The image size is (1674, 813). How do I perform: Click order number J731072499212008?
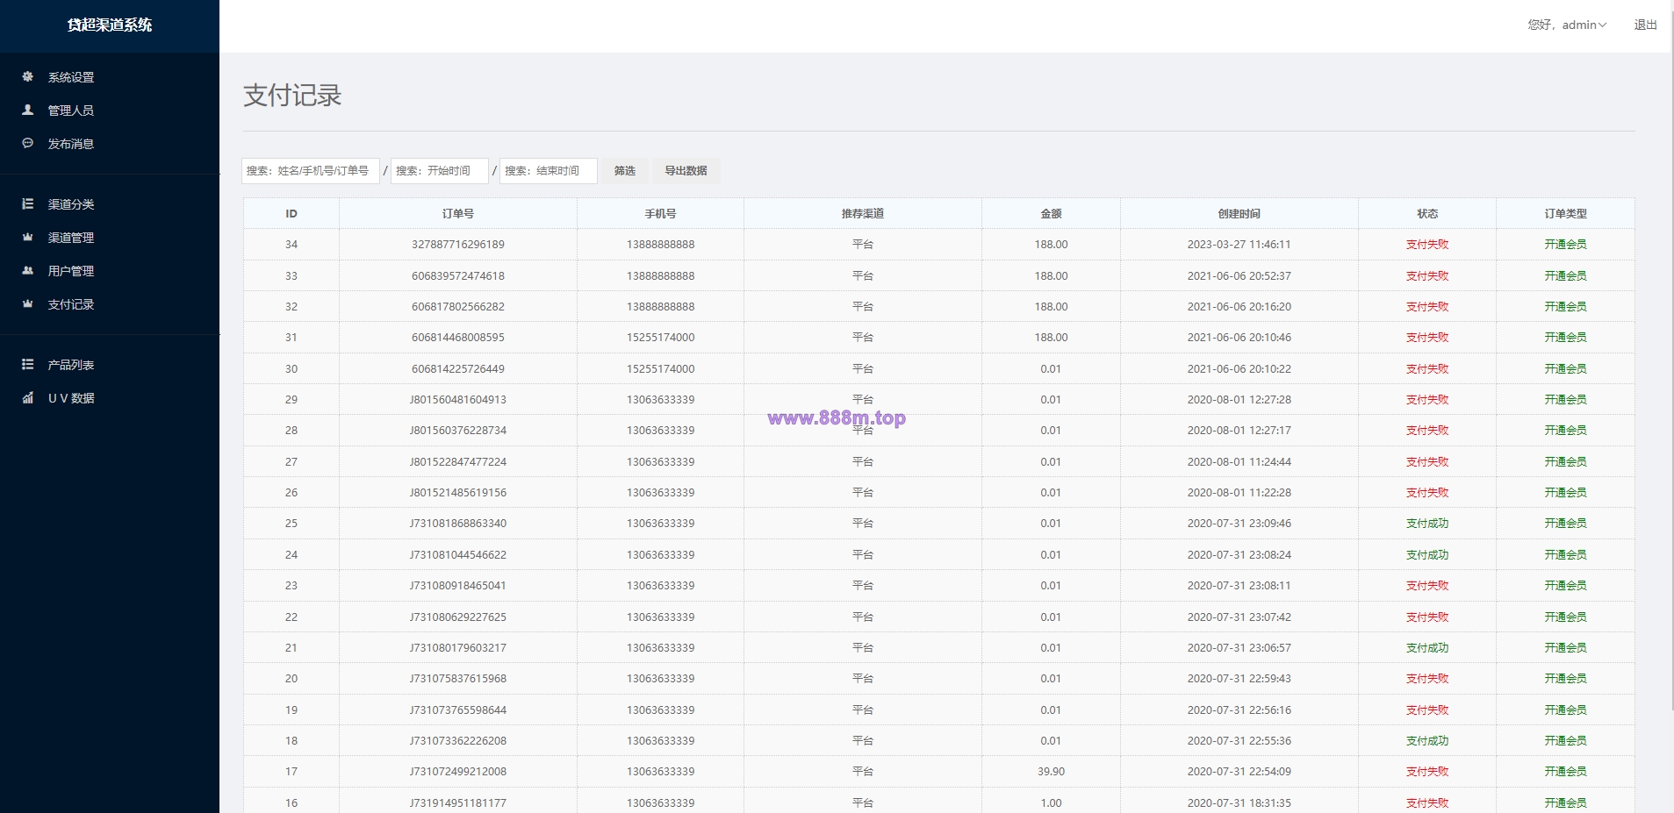click(458, 772)
